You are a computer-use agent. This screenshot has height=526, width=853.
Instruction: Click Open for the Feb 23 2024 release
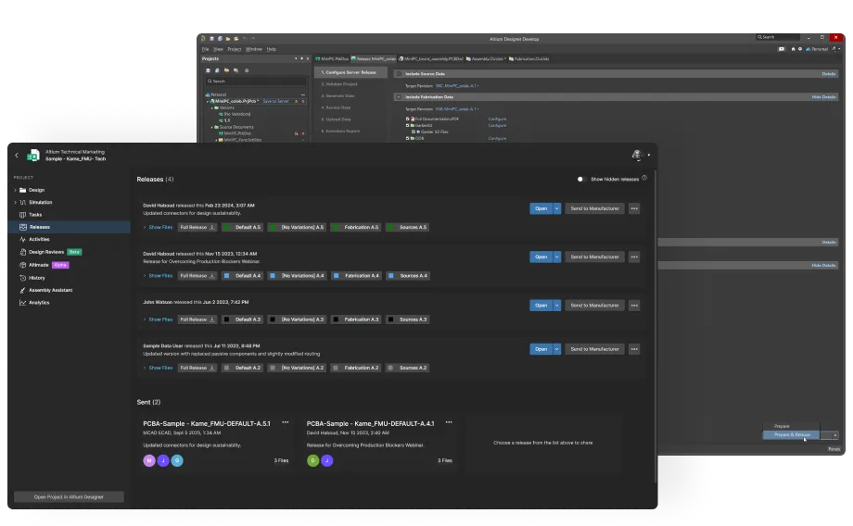point(541,208)
